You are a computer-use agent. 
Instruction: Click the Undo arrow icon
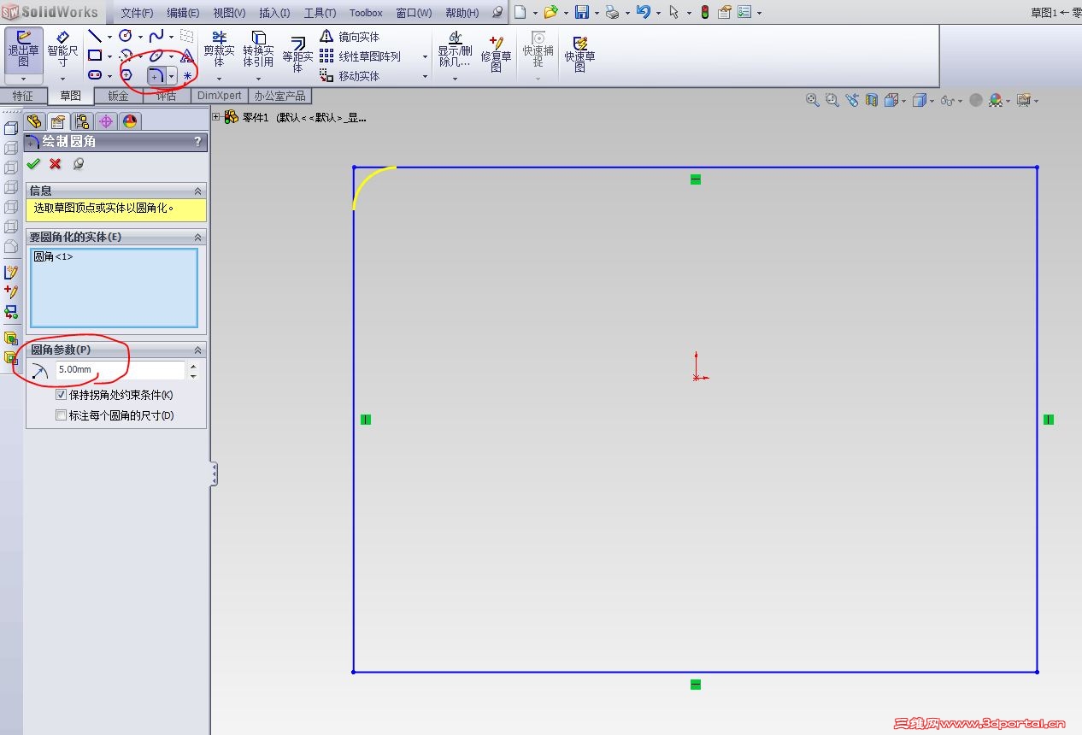[644, 12]
